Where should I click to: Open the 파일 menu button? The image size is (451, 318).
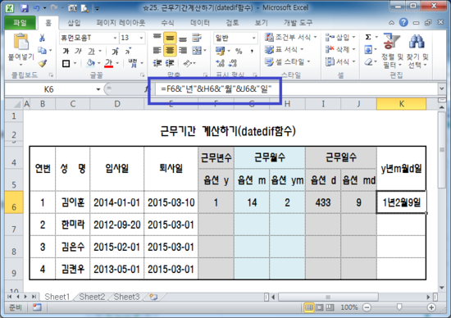pyautogui.click(x=20, y=22)
